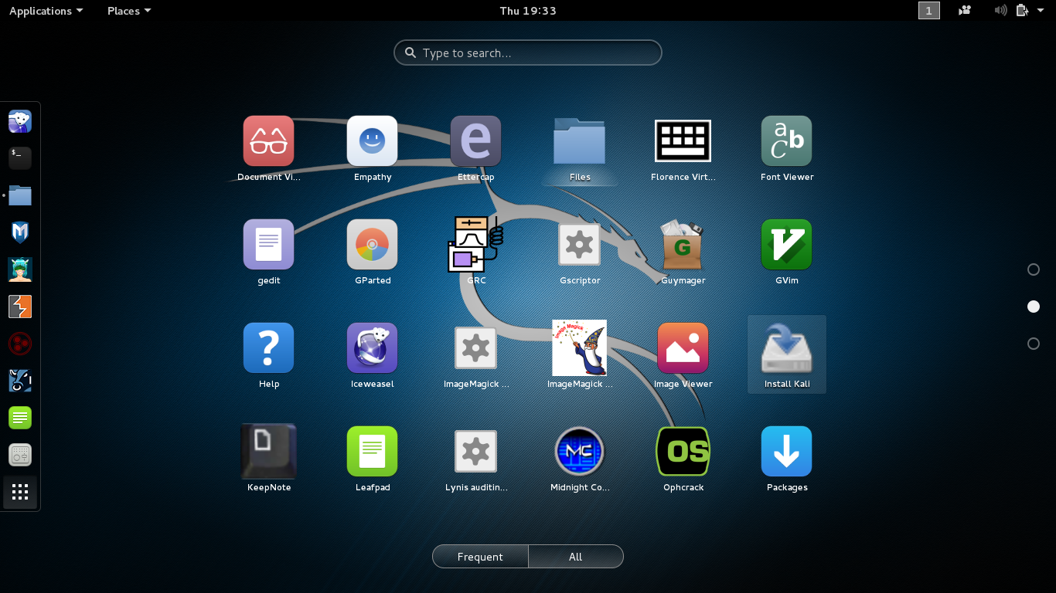Click the battery power icon
Viewport: 1056px width, 593px height.
(1023, 11)
